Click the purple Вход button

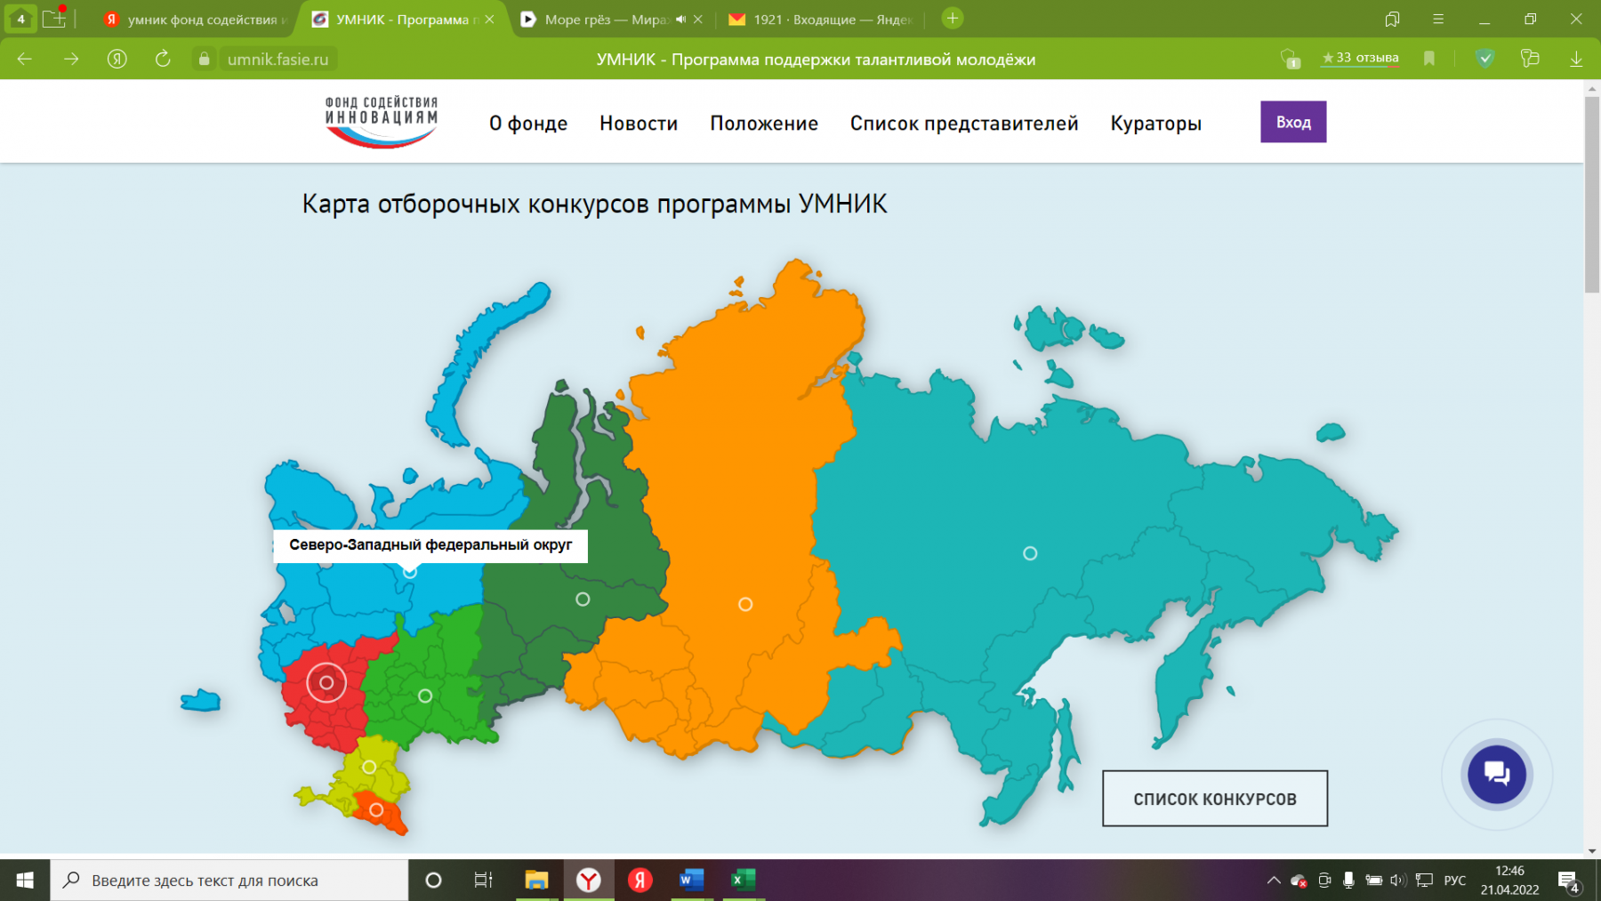[1293, 122]
